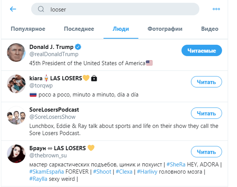This screenshot has width=237, height=187.
Task: Open the Видео tab
Action: coord(210,29)
